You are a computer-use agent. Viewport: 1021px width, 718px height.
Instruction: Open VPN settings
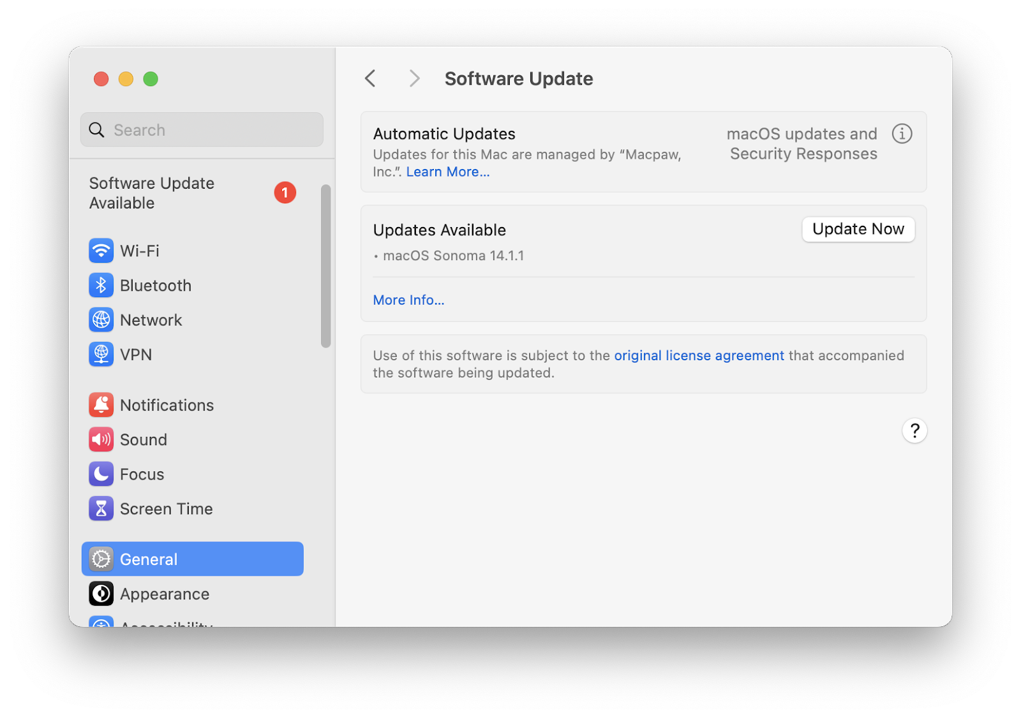[x=135, y=355]
